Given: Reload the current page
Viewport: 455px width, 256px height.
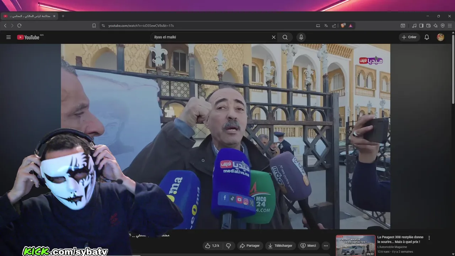Looking at the screenshot, I should [19, 26].
